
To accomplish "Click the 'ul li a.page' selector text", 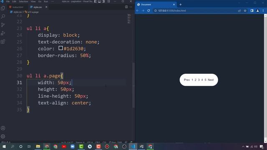I will 43,76.
